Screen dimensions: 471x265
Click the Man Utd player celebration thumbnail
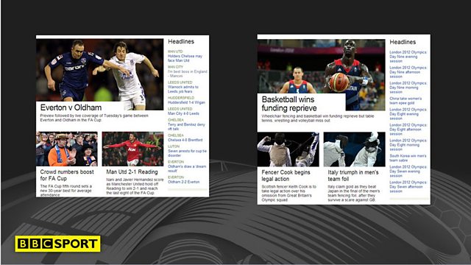coord(132,149)
